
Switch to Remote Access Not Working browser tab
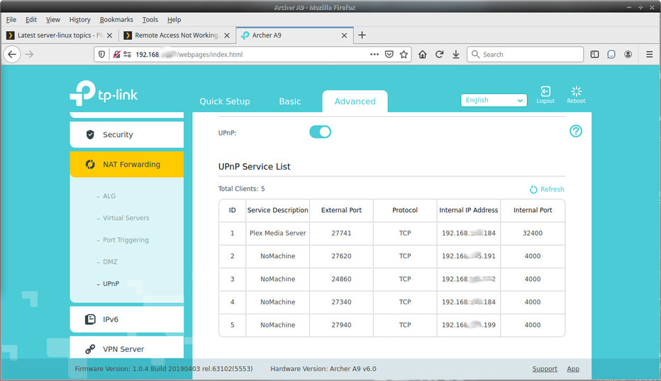tap(177, 35)
